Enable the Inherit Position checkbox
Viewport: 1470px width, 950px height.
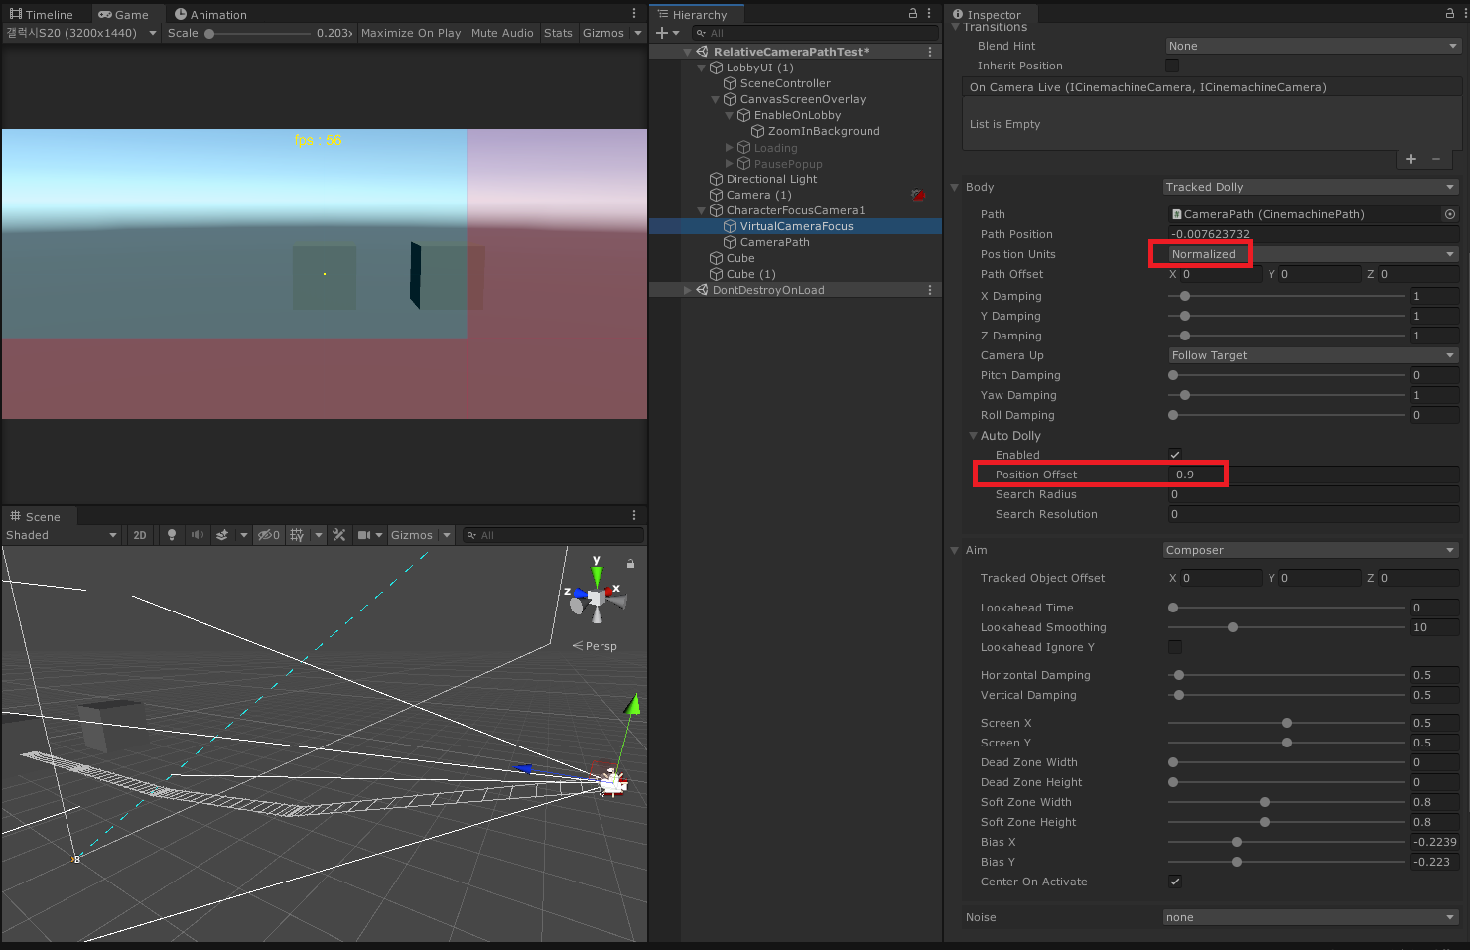(x=1172, y=66)
